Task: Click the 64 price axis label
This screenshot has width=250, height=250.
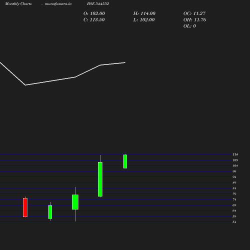Action: coord(234,211)
